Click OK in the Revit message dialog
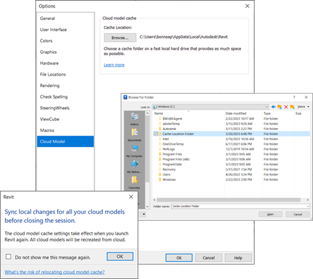 pyautogui.click(x=120, y=257)
